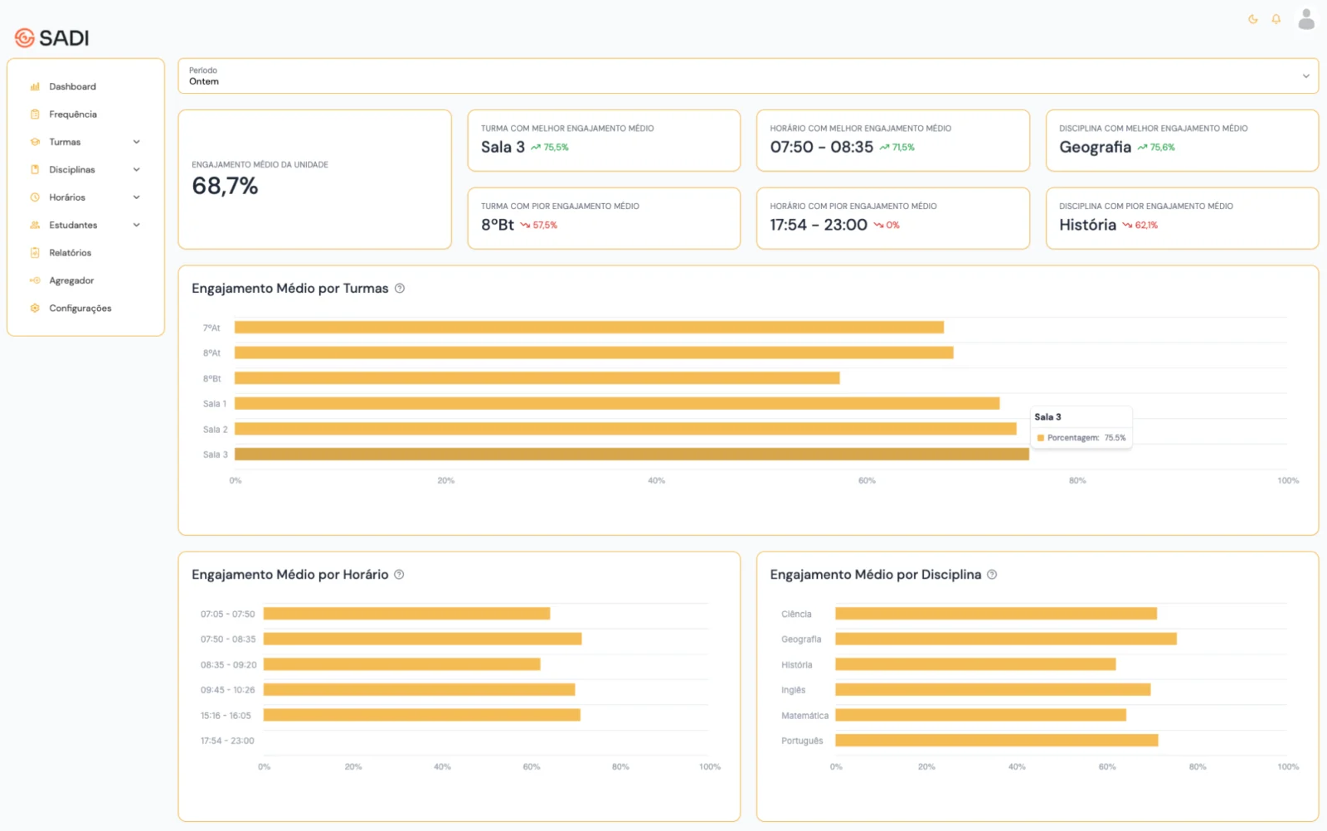Click the Geografia best discipline card
Screen dimensions: 1327x831
pyautogui.click(x=1182, y=141)
